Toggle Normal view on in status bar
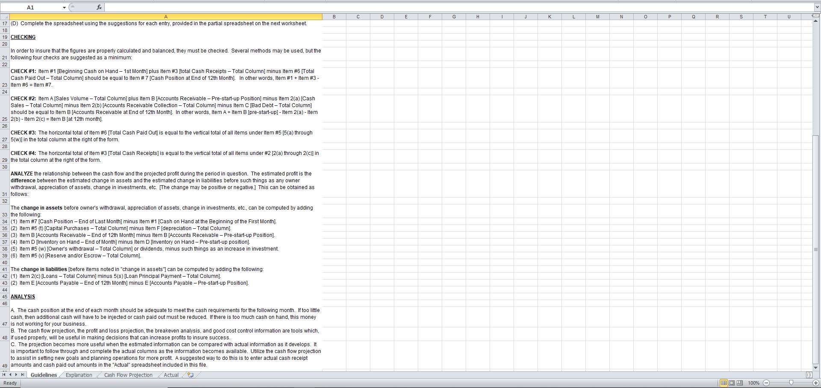 coord(724,383)
